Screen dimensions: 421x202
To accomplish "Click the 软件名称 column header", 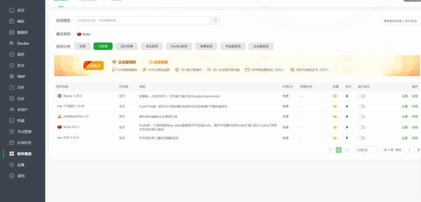I will [62, 87].
